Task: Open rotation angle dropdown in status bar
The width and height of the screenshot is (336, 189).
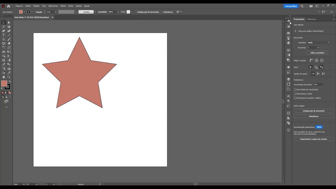Action: [x=36, y=184]
